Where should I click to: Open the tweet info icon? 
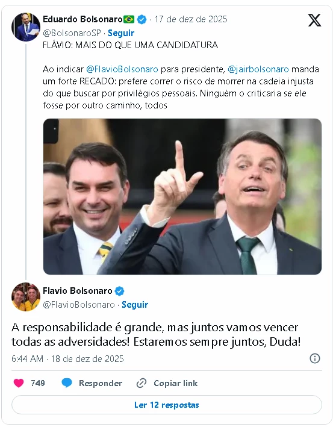pos(315,358)
